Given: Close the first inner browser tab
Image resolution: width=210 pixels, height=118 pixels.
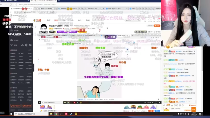Looking at the screenshot, I should (32, 8).
